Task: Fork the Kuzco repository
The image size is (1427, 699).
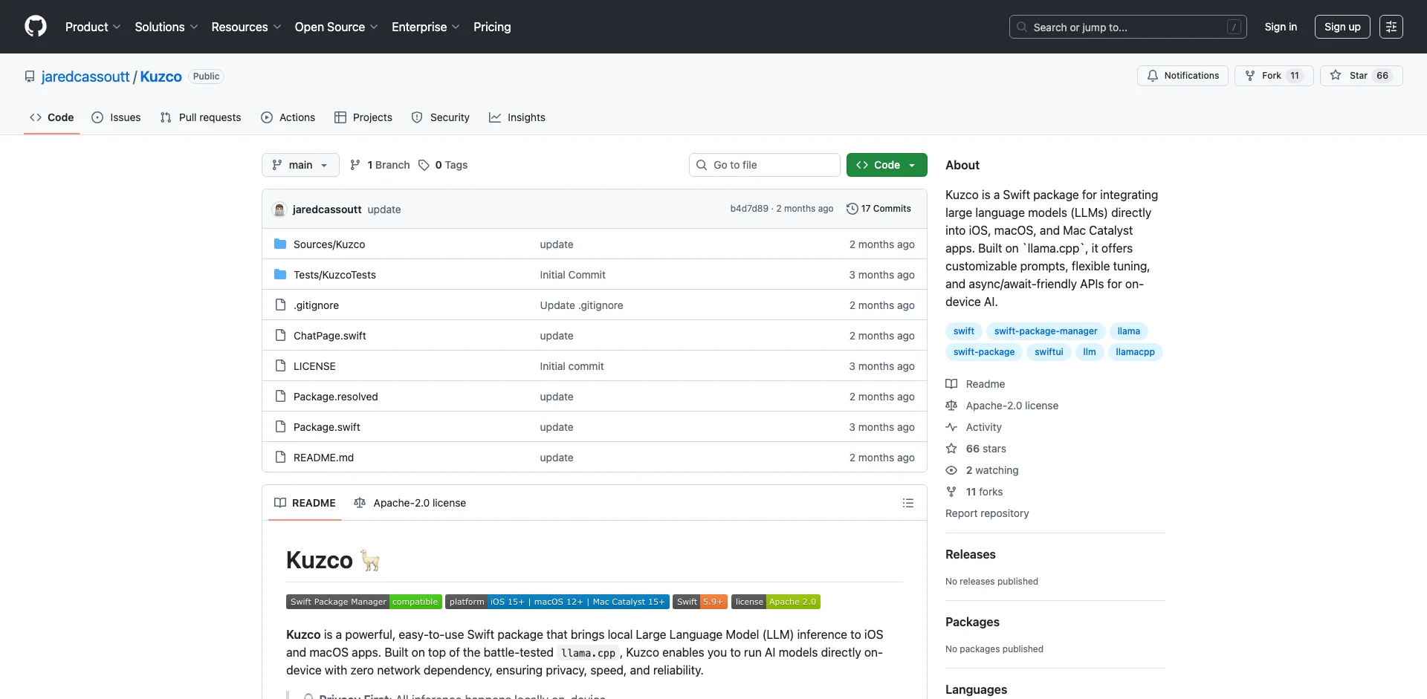Action: [1273, 76]
